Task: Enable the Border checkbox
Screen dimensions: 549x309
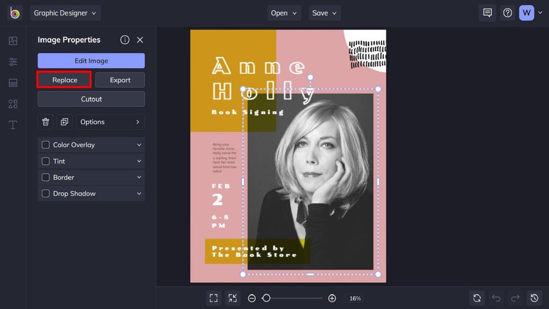Action: (x=45, y=177)
